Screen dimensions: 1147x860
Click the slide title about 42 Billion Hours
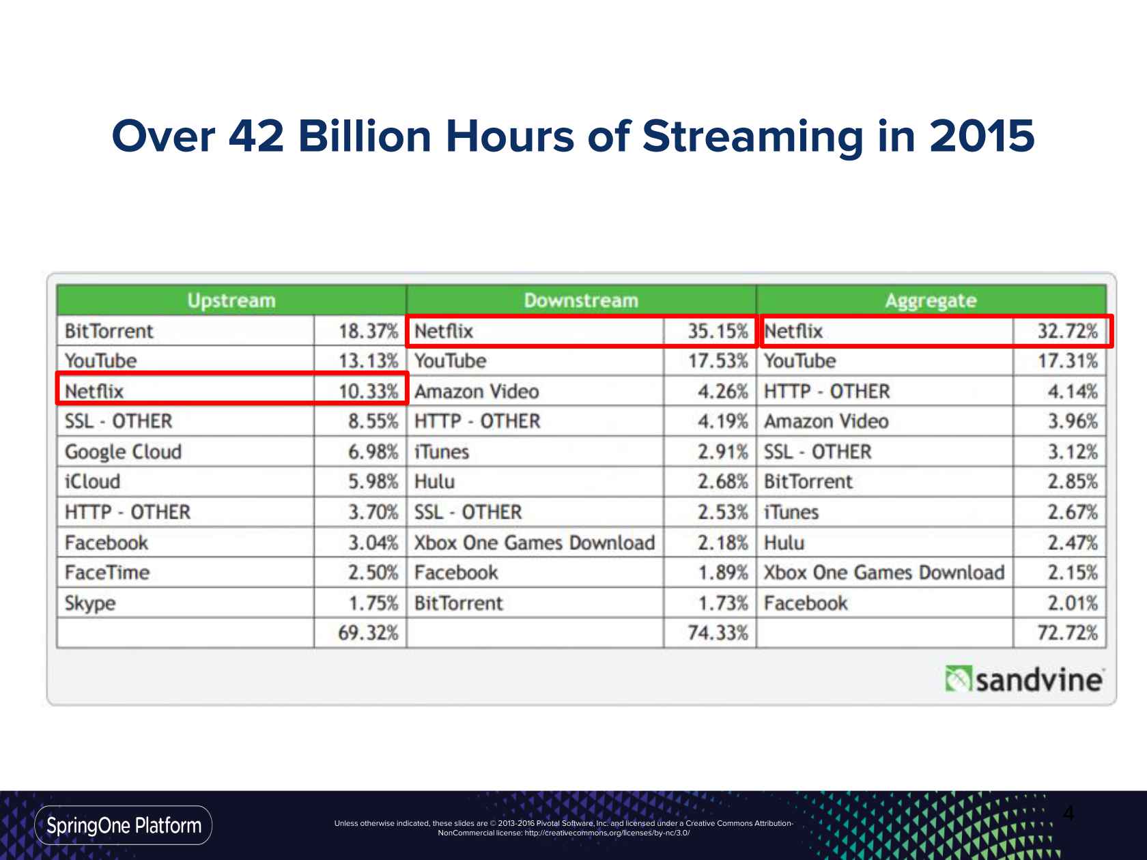[573, 136]
